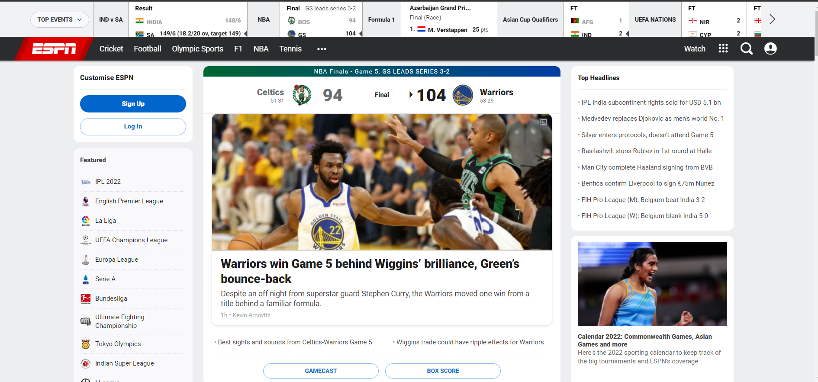Click the Celtics team logo
The width and height of the screenshot is (818, 382).
[x=302, y=95]
